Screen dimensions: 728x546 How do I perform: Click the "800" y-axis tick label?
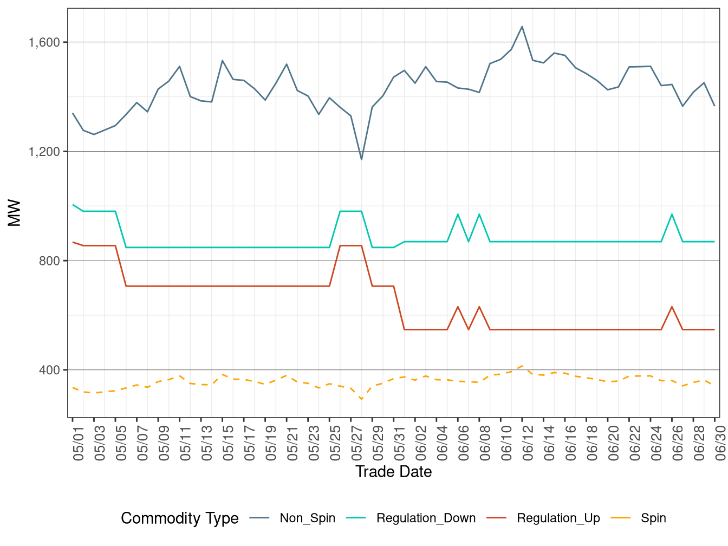pyautogui.click(x=50, y=261)
